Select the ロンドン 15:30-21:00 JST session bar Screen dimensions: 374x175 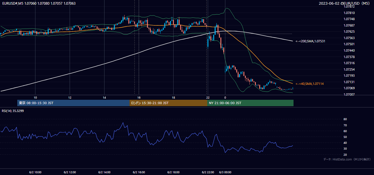tap(168, 103)
